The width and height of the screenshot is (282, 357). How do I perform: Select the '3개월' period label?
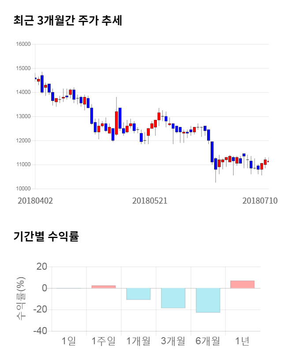tap(173, 341)
